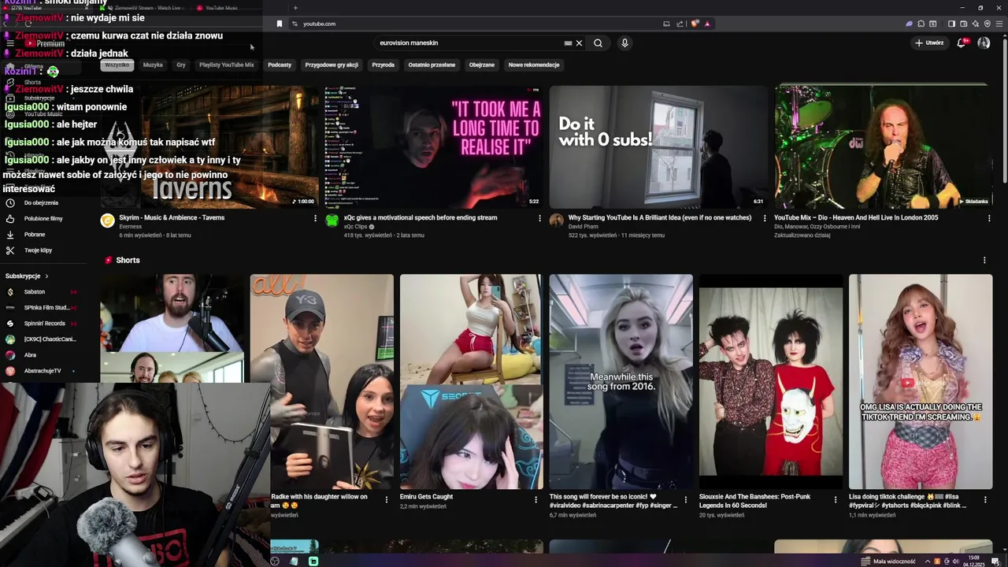Select the Nowe rekomendacje chip

(534, 65)
